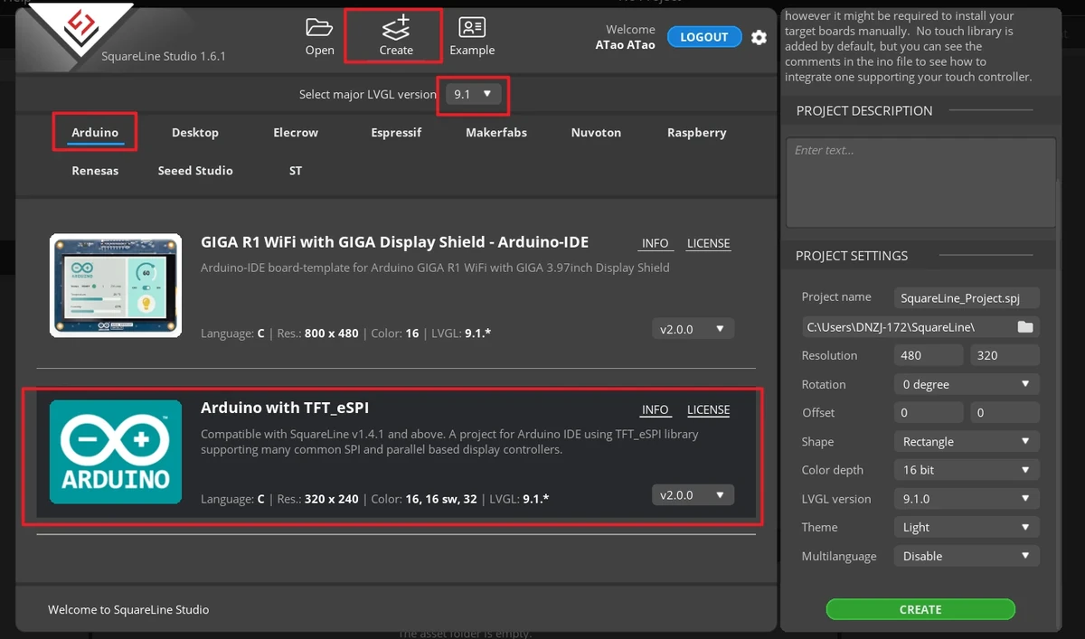Screen dimensions: 1085x639
Task: Click the Project name input field
Action: tap(966, 297)
